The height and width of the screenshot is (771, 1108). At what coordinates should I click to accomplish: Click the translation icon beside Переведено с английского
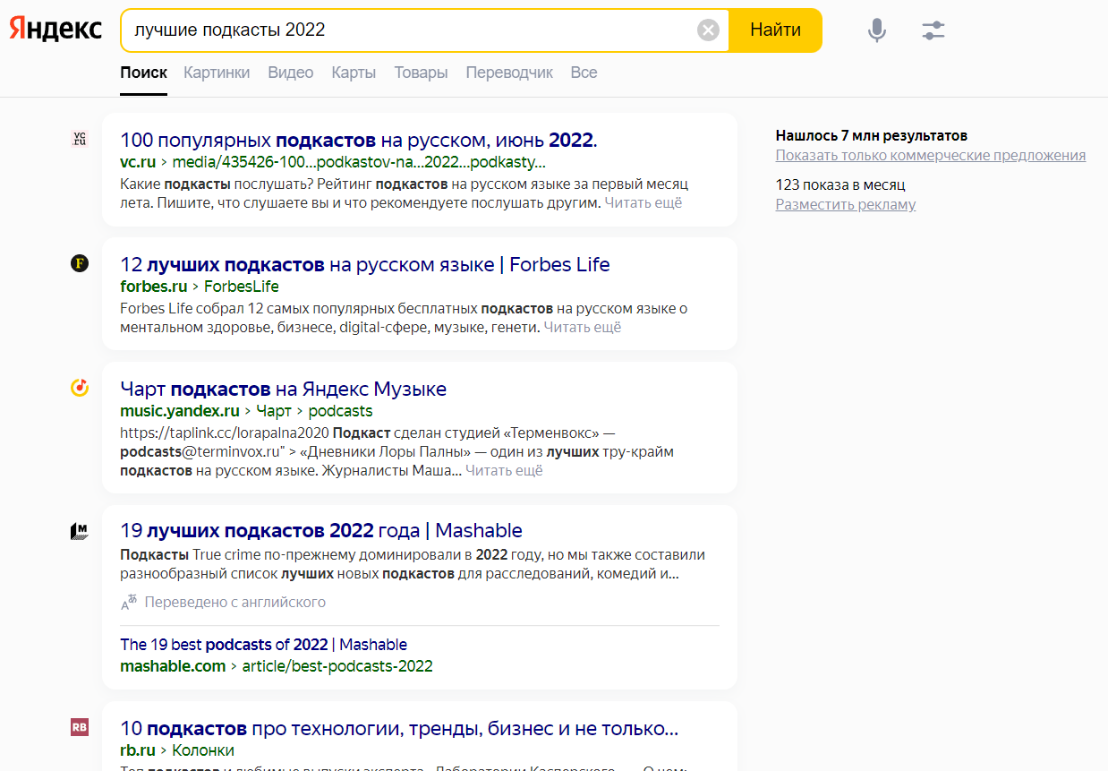pyautogui.click(x=130, y=602)
